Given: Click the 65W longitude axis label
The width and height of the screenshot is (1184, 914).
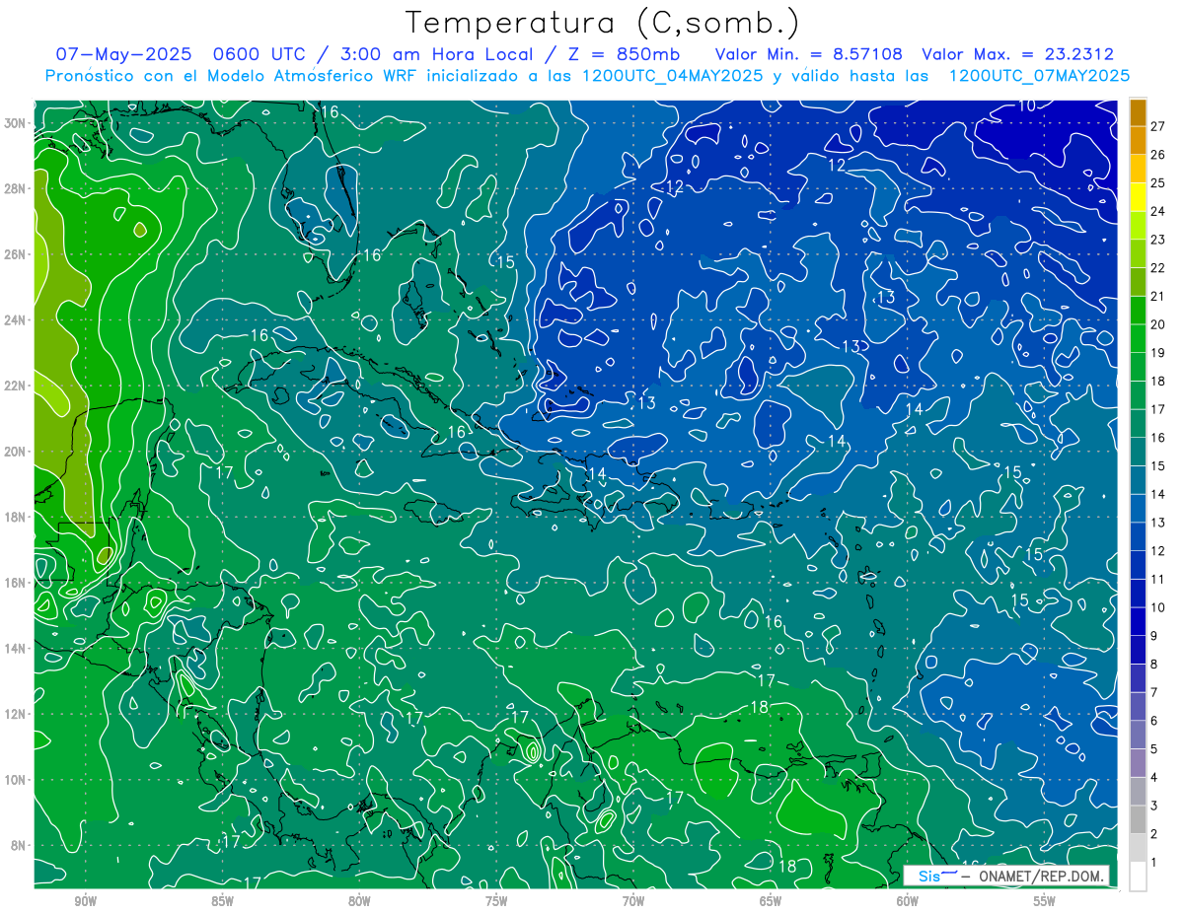Looking at the screenshot, I should (x=771, y=901).
